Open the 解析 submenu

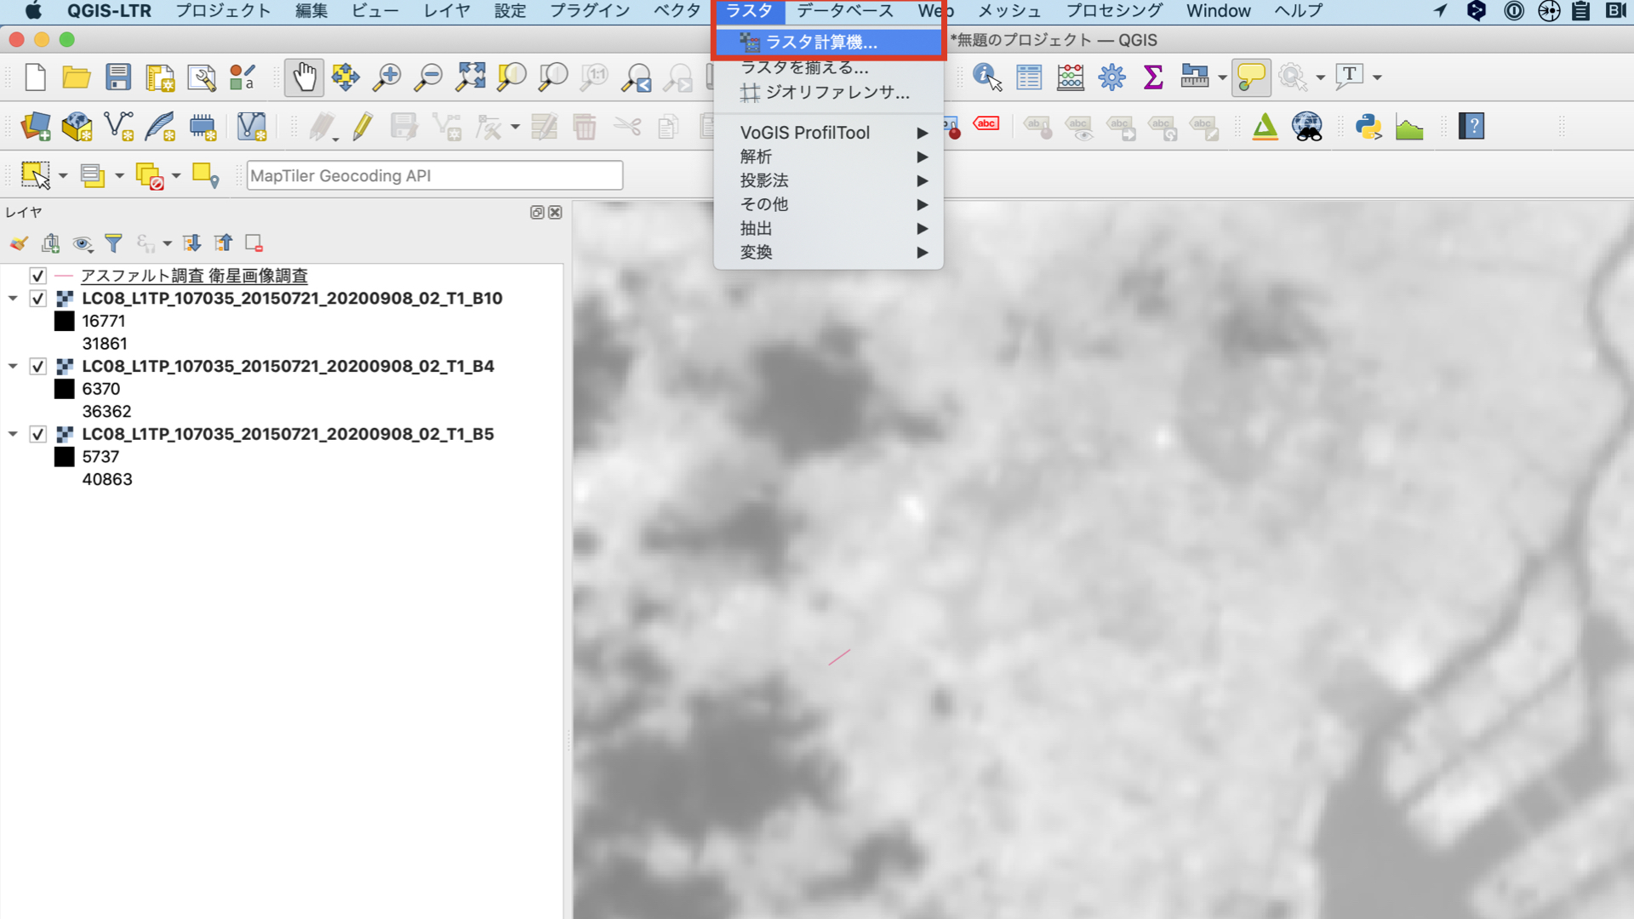pos(828,157)
